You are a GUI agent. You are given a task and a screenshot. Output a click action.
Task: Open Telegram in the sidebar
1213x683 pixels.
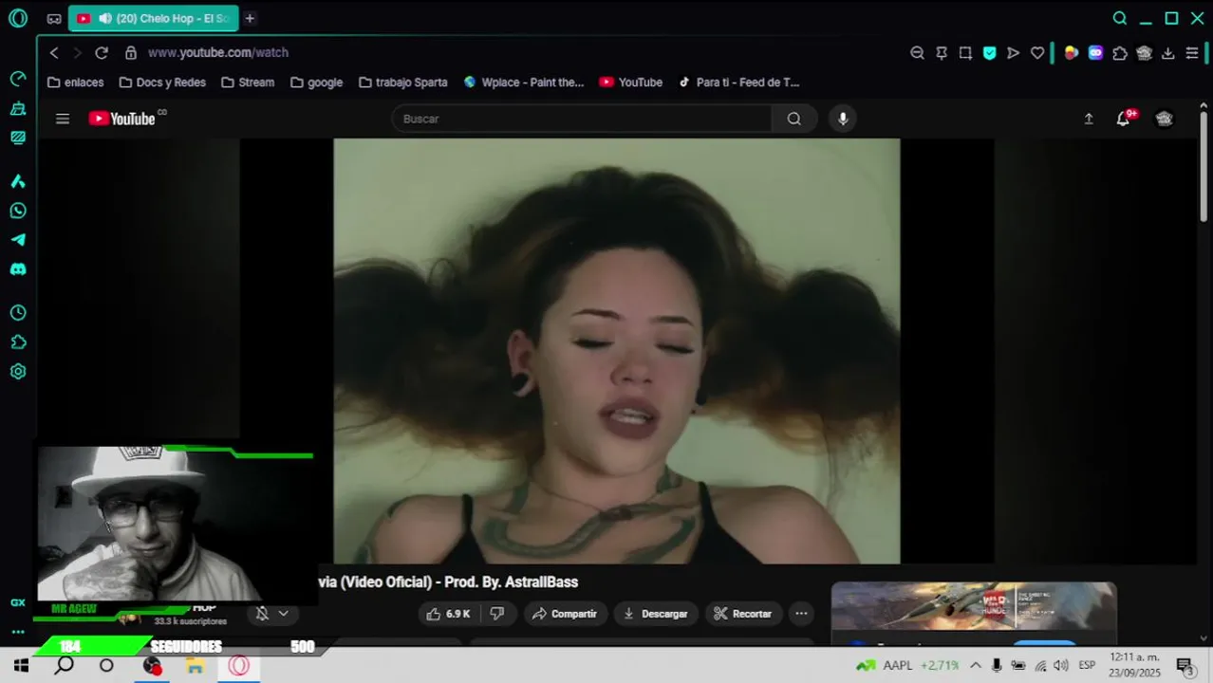pyautogui.click(x=18, y=240)
